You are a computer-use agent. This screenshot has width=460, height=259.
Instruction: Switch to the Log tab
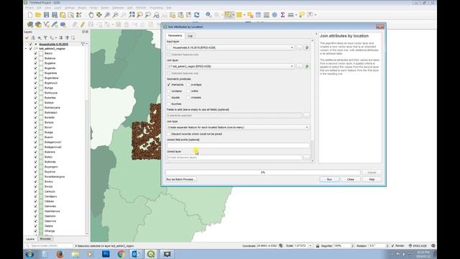tap(190, 36)
